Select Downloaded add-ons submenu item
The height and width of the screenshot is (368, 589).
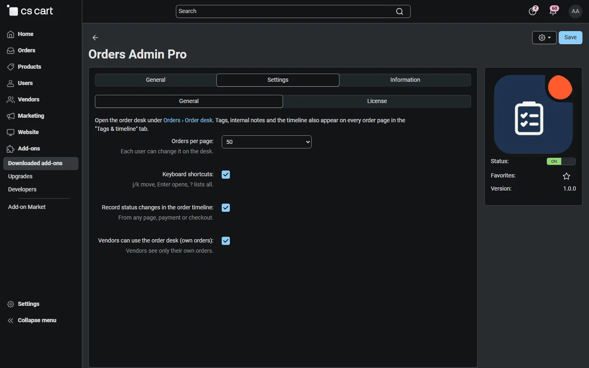[41, 164]
